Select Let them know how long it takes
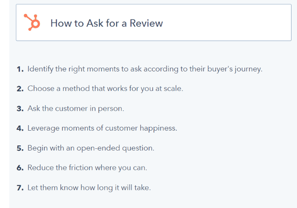The image size is (297, 208). pos(89,188)
